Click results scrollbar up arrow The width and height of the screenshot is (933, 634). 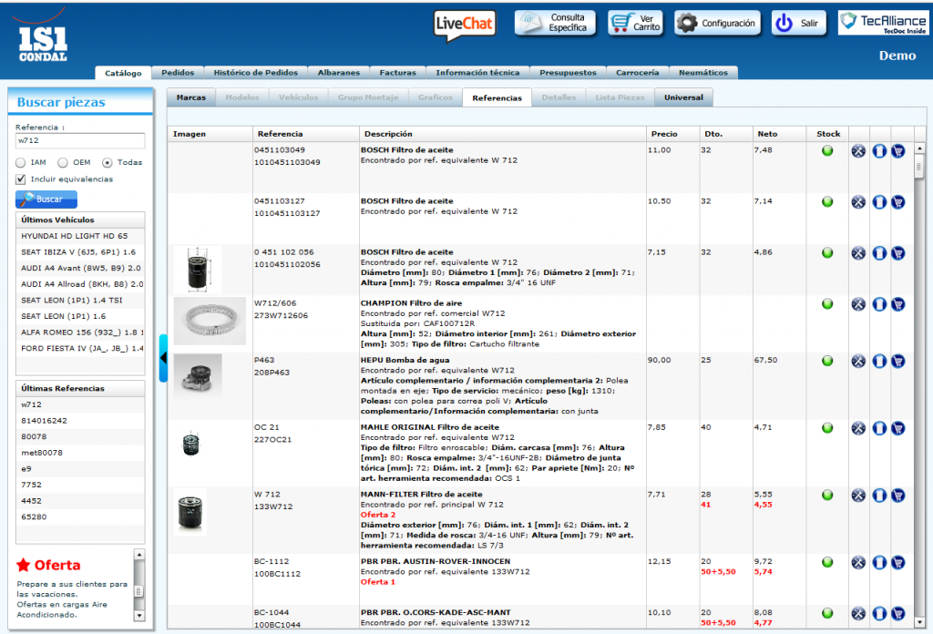(919, 148)
